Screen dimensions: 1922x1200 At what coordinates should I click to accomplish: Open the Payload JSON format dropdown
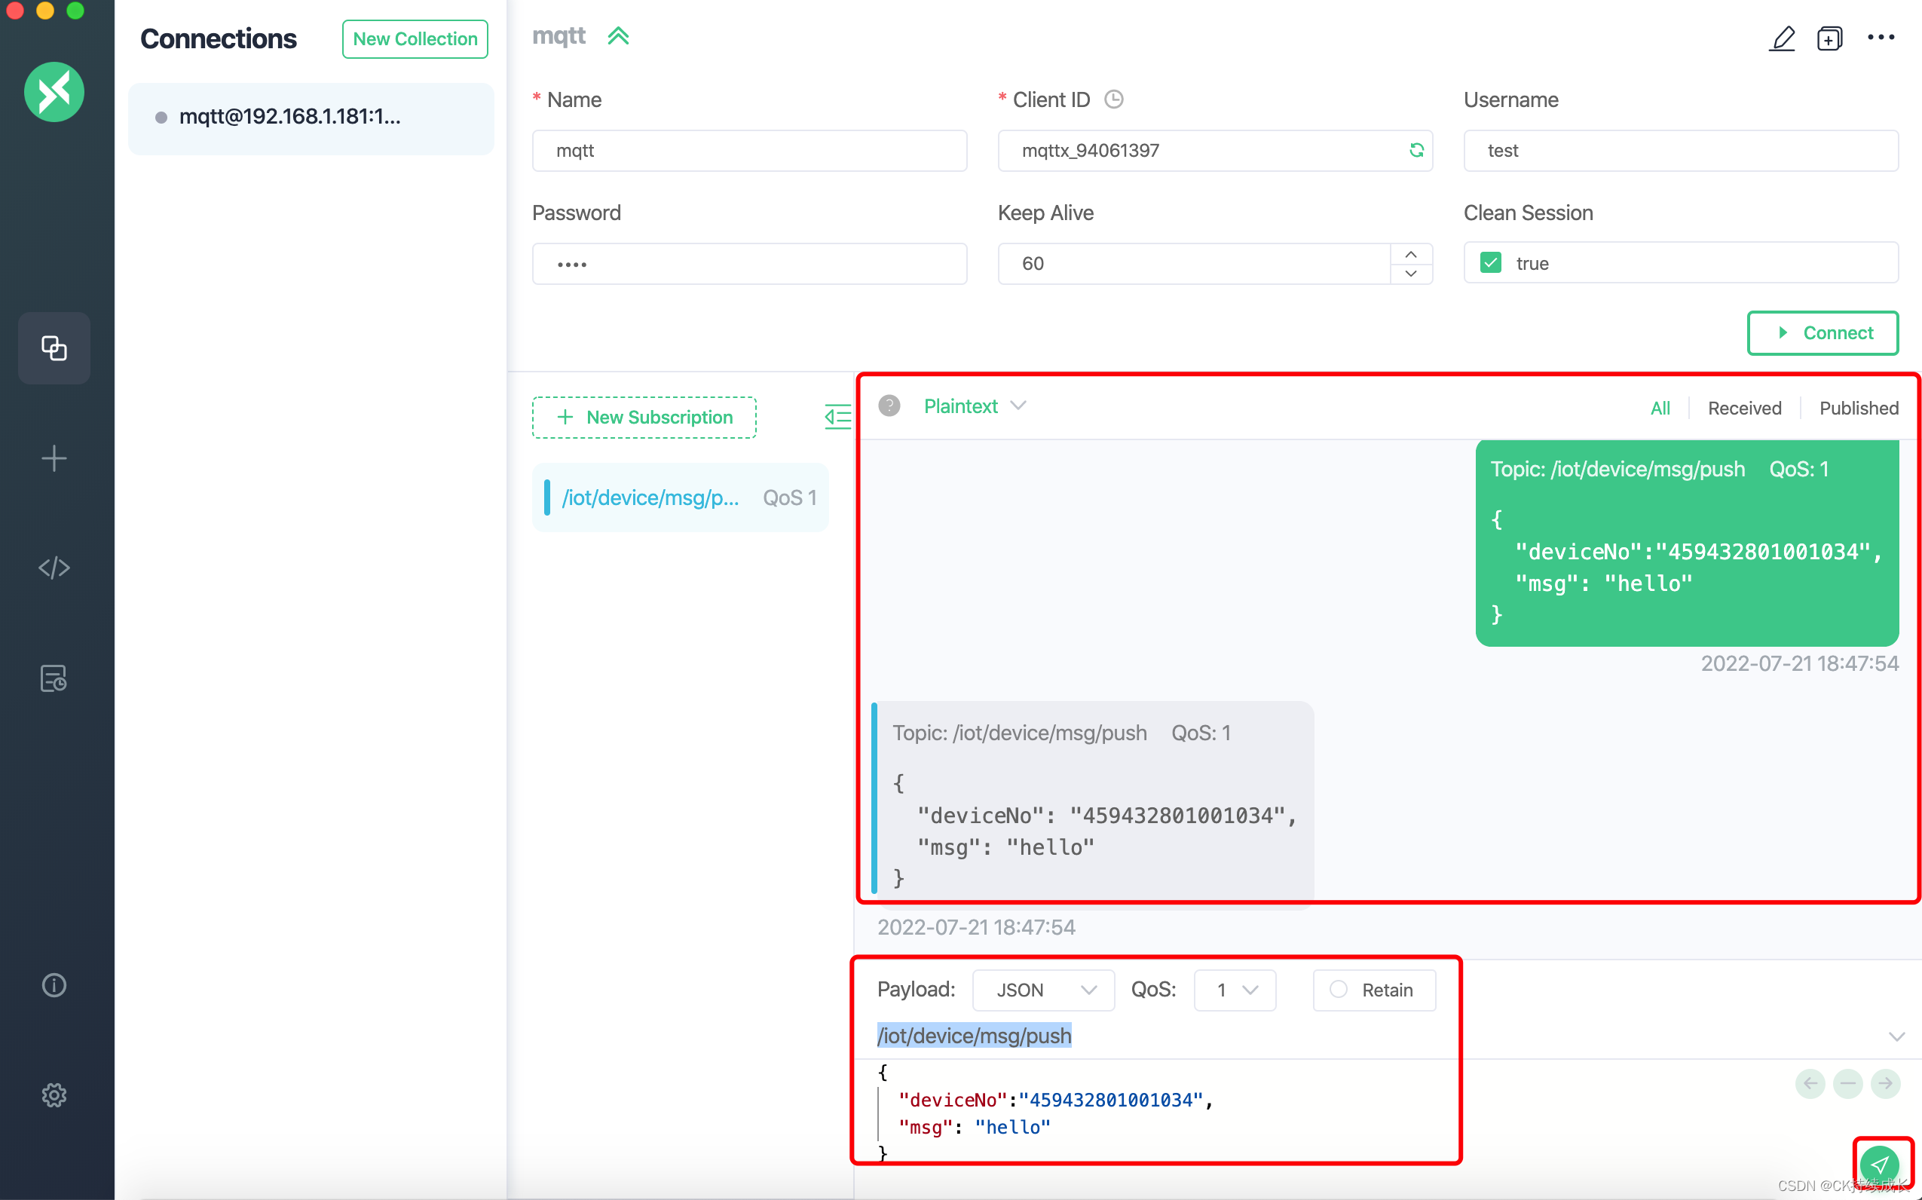point(1043,990)
